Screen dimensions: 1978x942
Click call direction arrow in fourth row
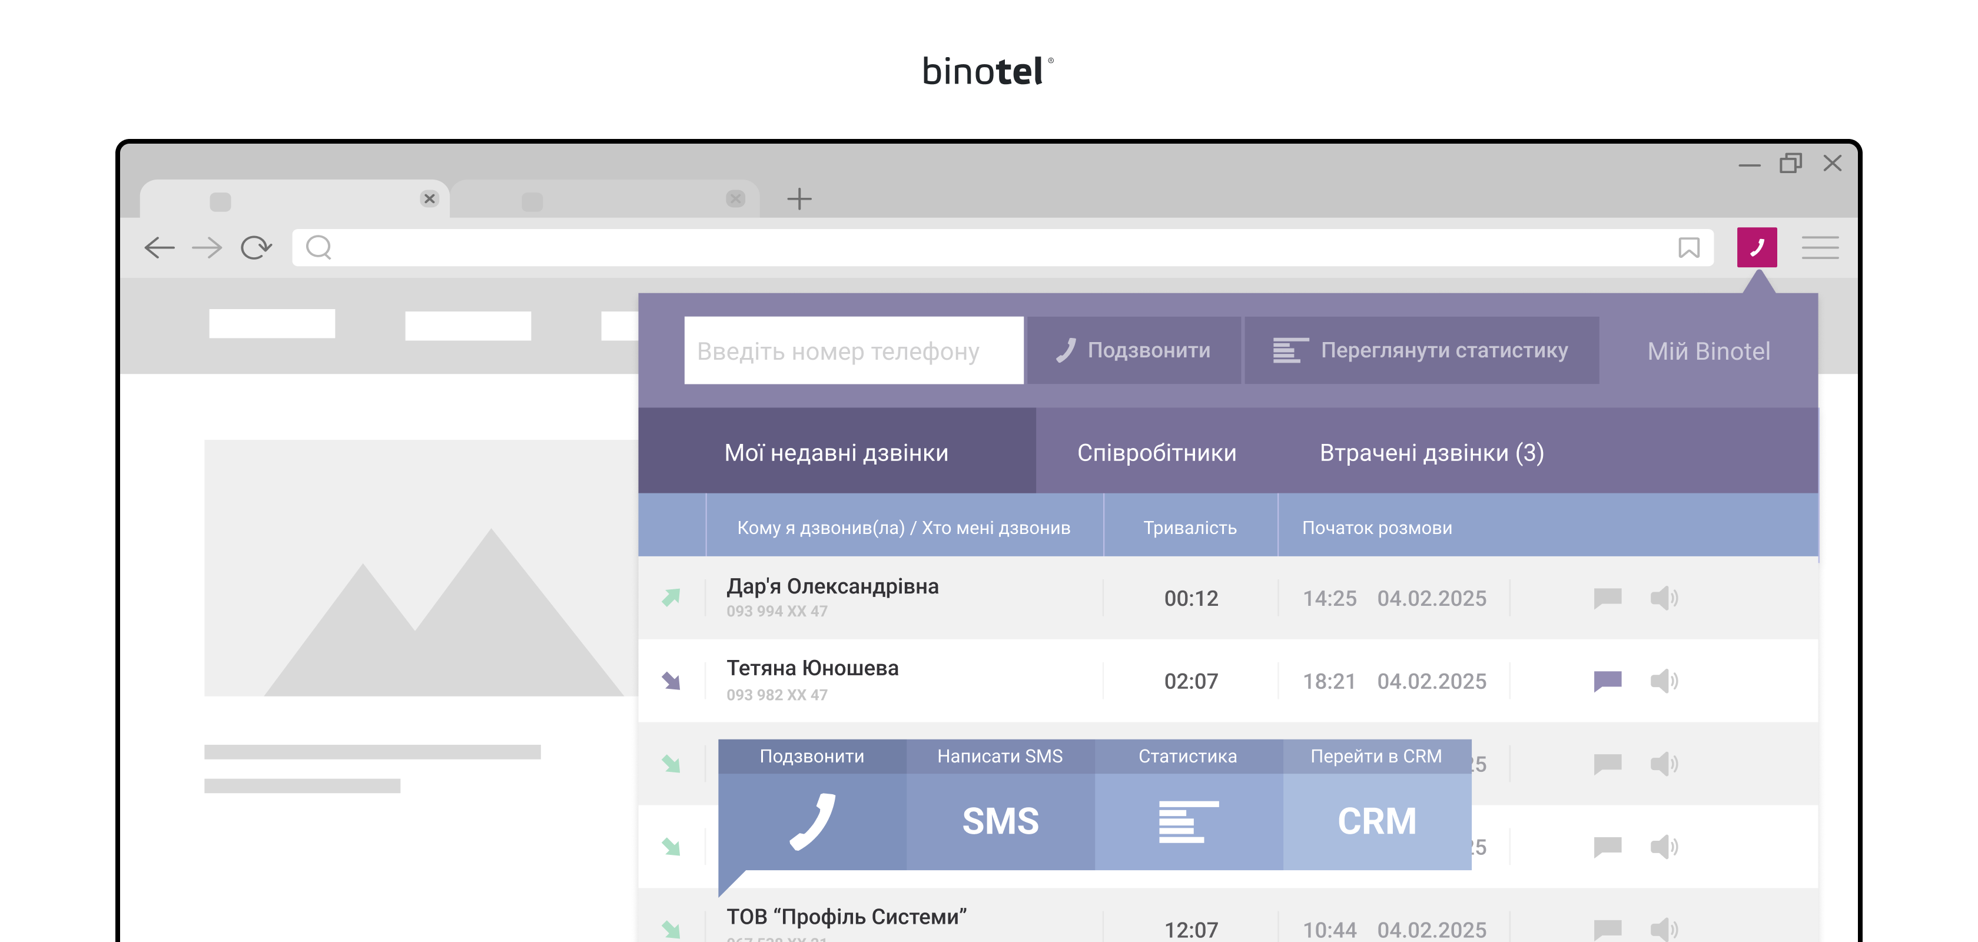[671, 846]
